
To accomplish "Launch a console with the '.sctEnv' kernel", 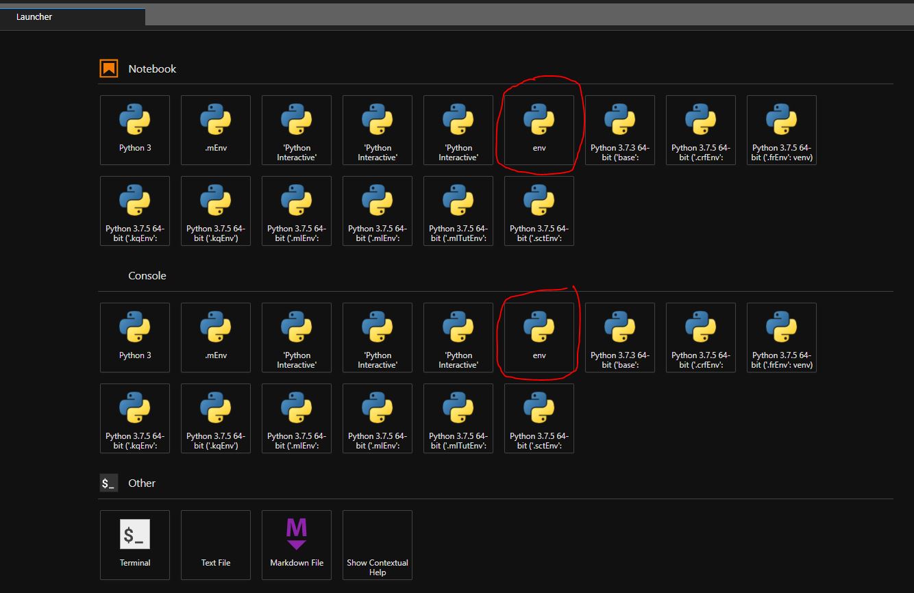I will pos(539,418).
